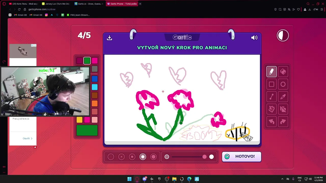Image resolution: width=326 pixels, height=183 pixels.
Task: Select the fourth brush size, currently active
Action: [143, 157]
